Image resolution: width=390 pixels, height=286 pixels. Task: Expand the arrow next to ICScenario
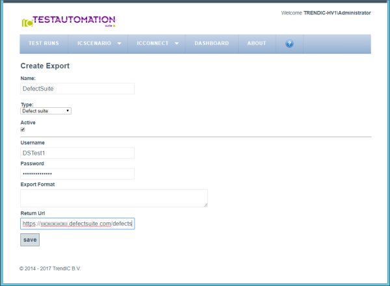[x=119, y=44]
